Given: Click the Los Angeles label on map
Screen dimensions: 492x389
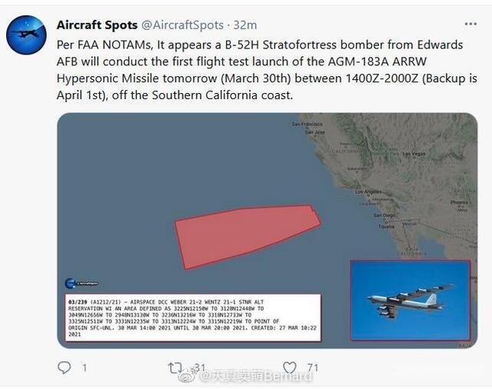Looking at the screenshot, I should 368,191.
